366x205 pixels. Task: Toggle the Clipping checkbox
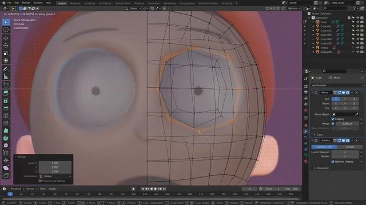333,119
